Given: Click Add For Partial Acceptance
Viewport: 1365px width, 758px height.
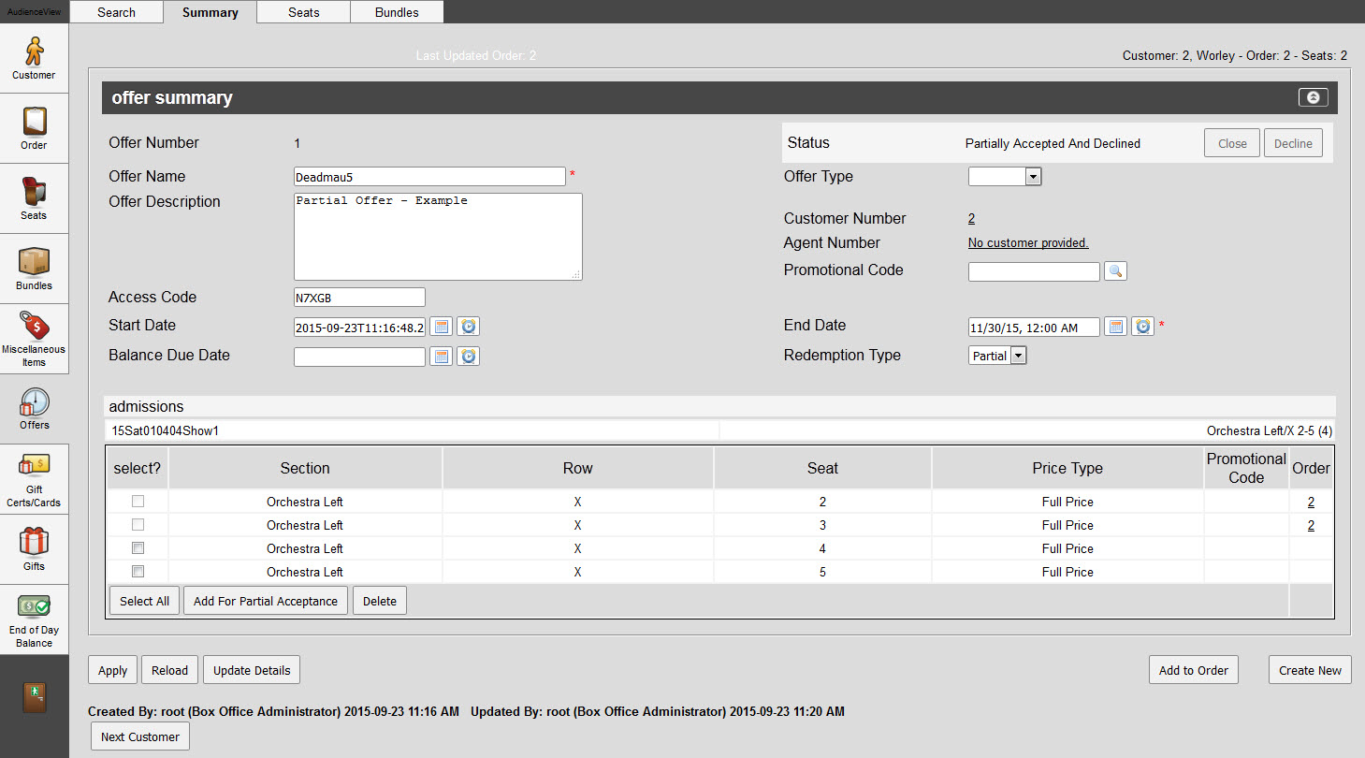Looking at the screenshot, I should (x=266, y=601).
